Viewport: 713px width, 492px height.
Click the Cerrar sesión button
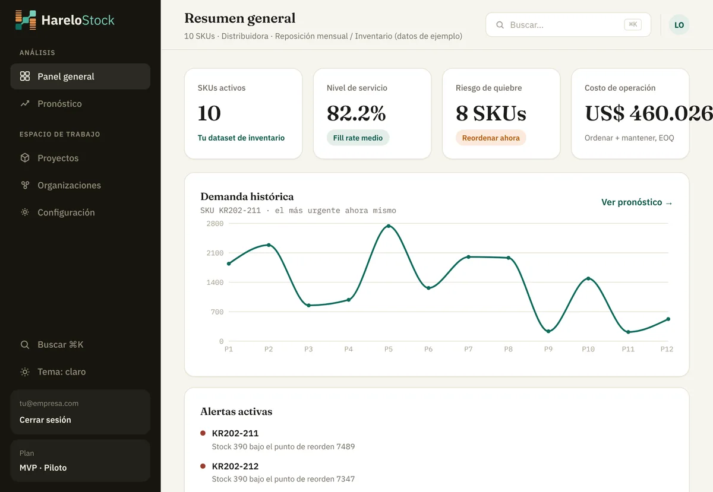[x=45, y=420]
